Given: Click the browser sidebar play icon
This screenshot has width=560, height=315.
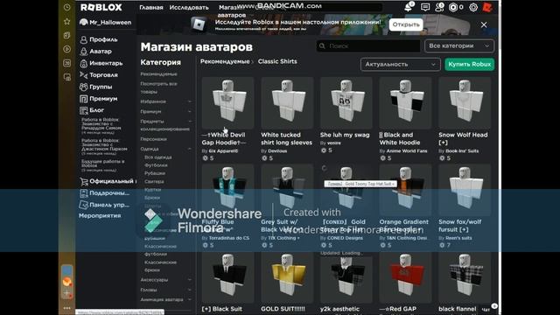Looking at the screenshot, I should click(x=66, y=49).
